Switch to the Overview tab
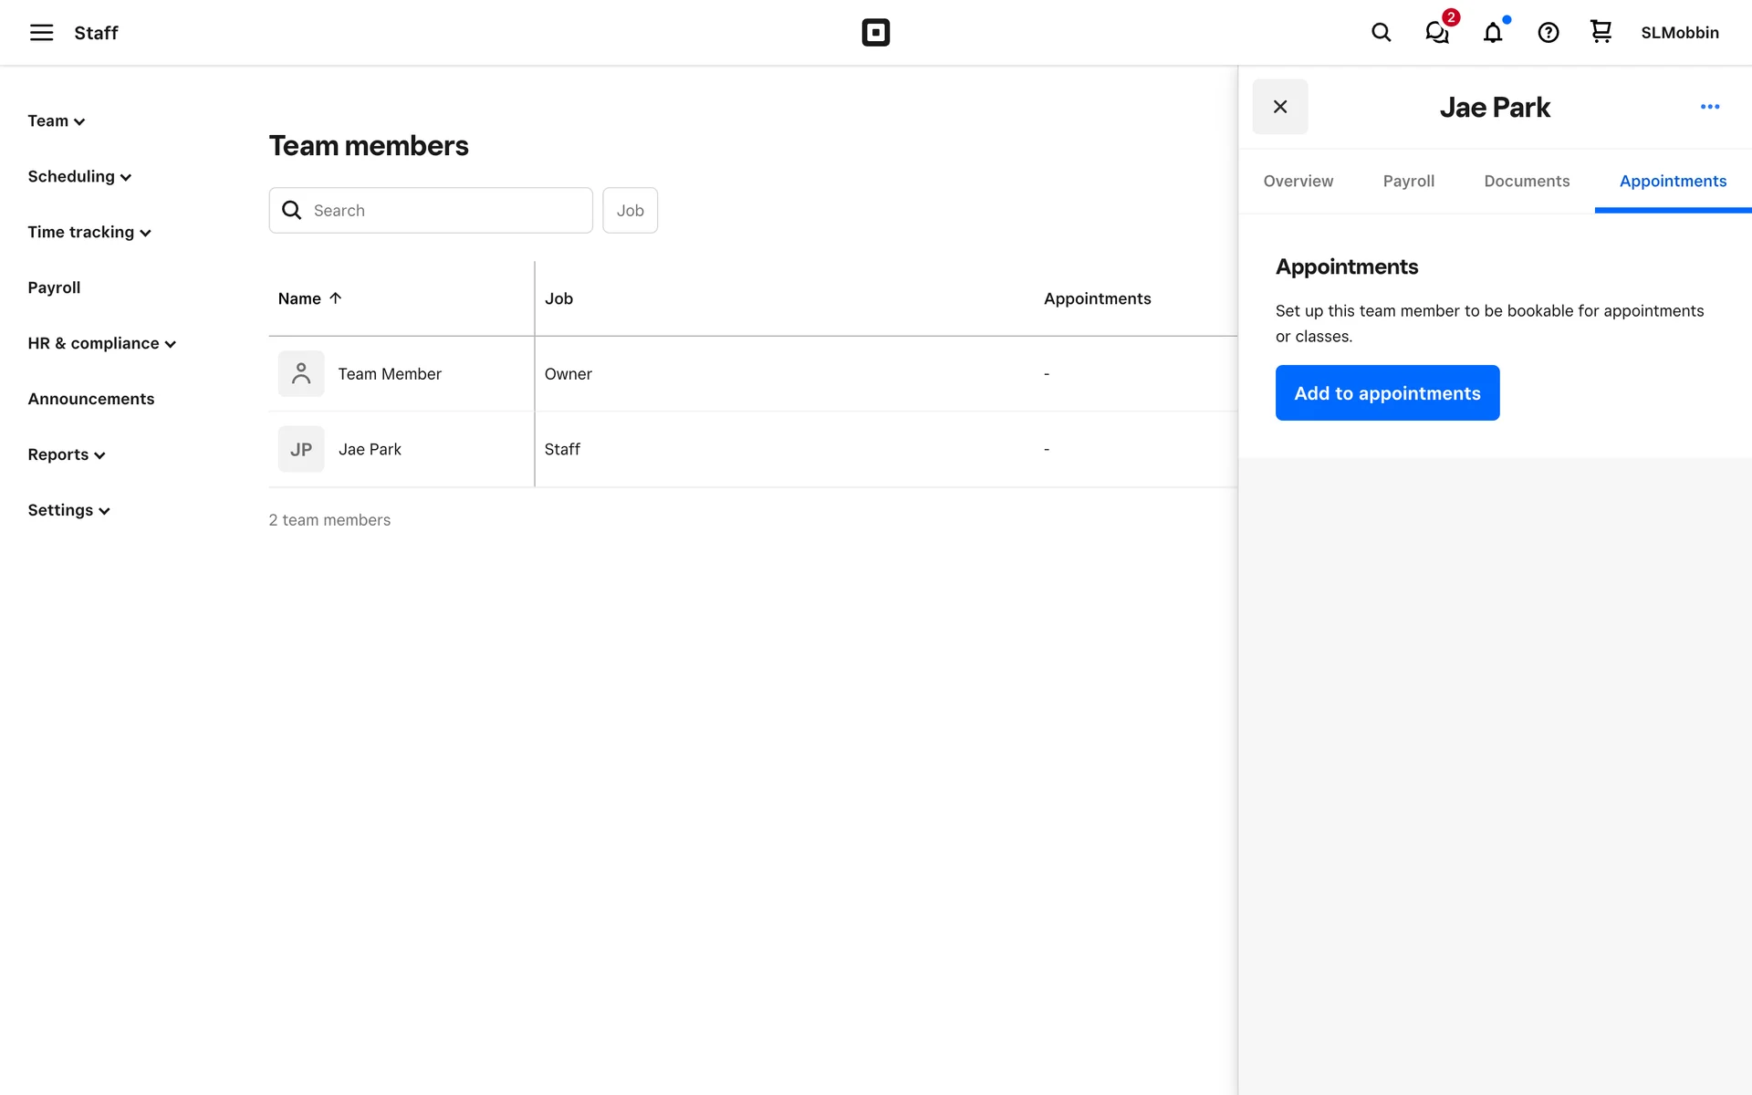1752x1095 pixels. [1298, 181]
